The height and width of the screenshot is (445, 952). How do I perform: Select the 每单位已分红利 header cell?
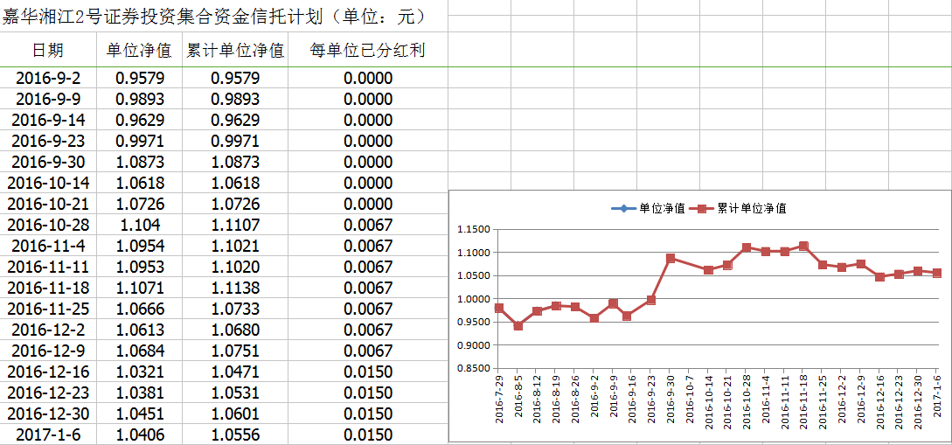tap(368, 51)
